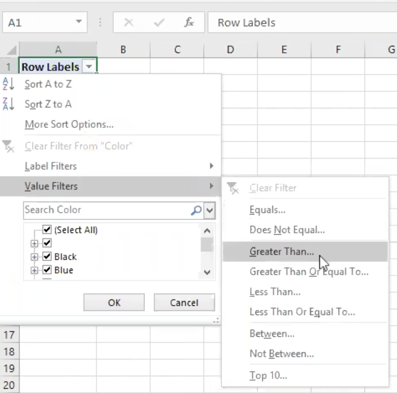This screenshot has width=397, height=393.
Task: Open the Name Box dropdown arrow
Action: [79, 22]
